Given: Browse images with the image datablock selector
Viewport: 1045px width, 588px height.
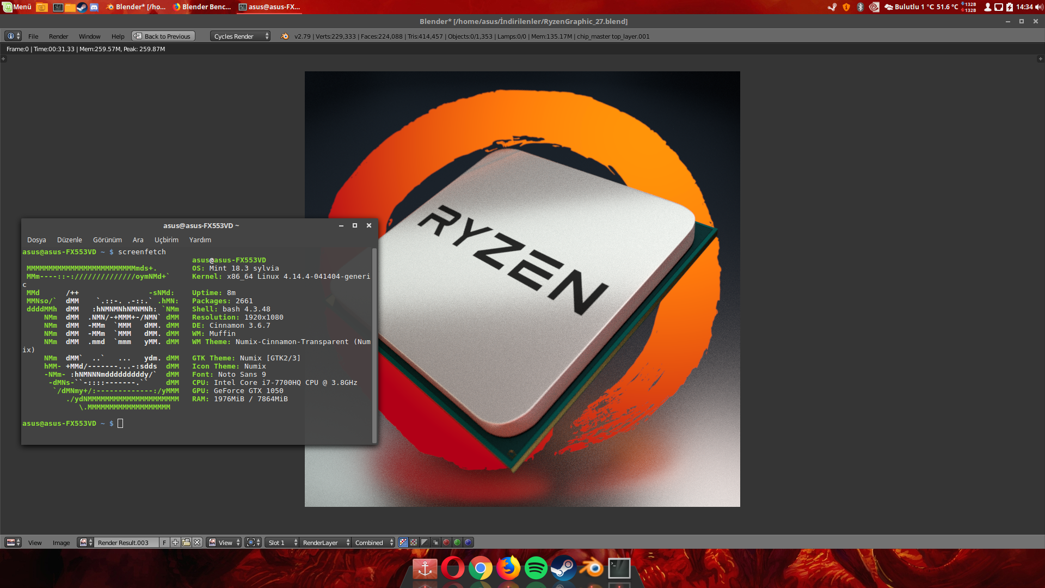Looking at the screenshot, I should 85,542.
